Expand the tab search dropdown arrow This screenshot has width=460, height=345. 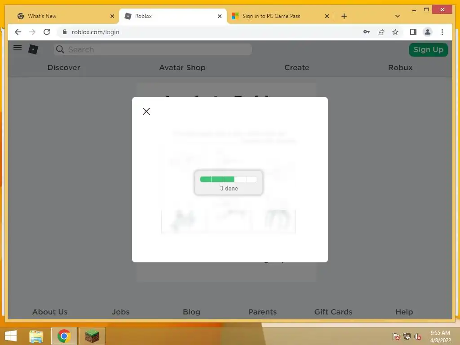[x=398, y=16]
